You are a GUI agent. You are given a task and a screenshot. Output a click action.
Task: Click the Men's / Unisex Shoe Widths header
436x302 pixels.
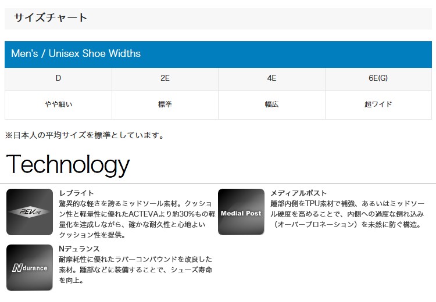[x=218, y=55]
